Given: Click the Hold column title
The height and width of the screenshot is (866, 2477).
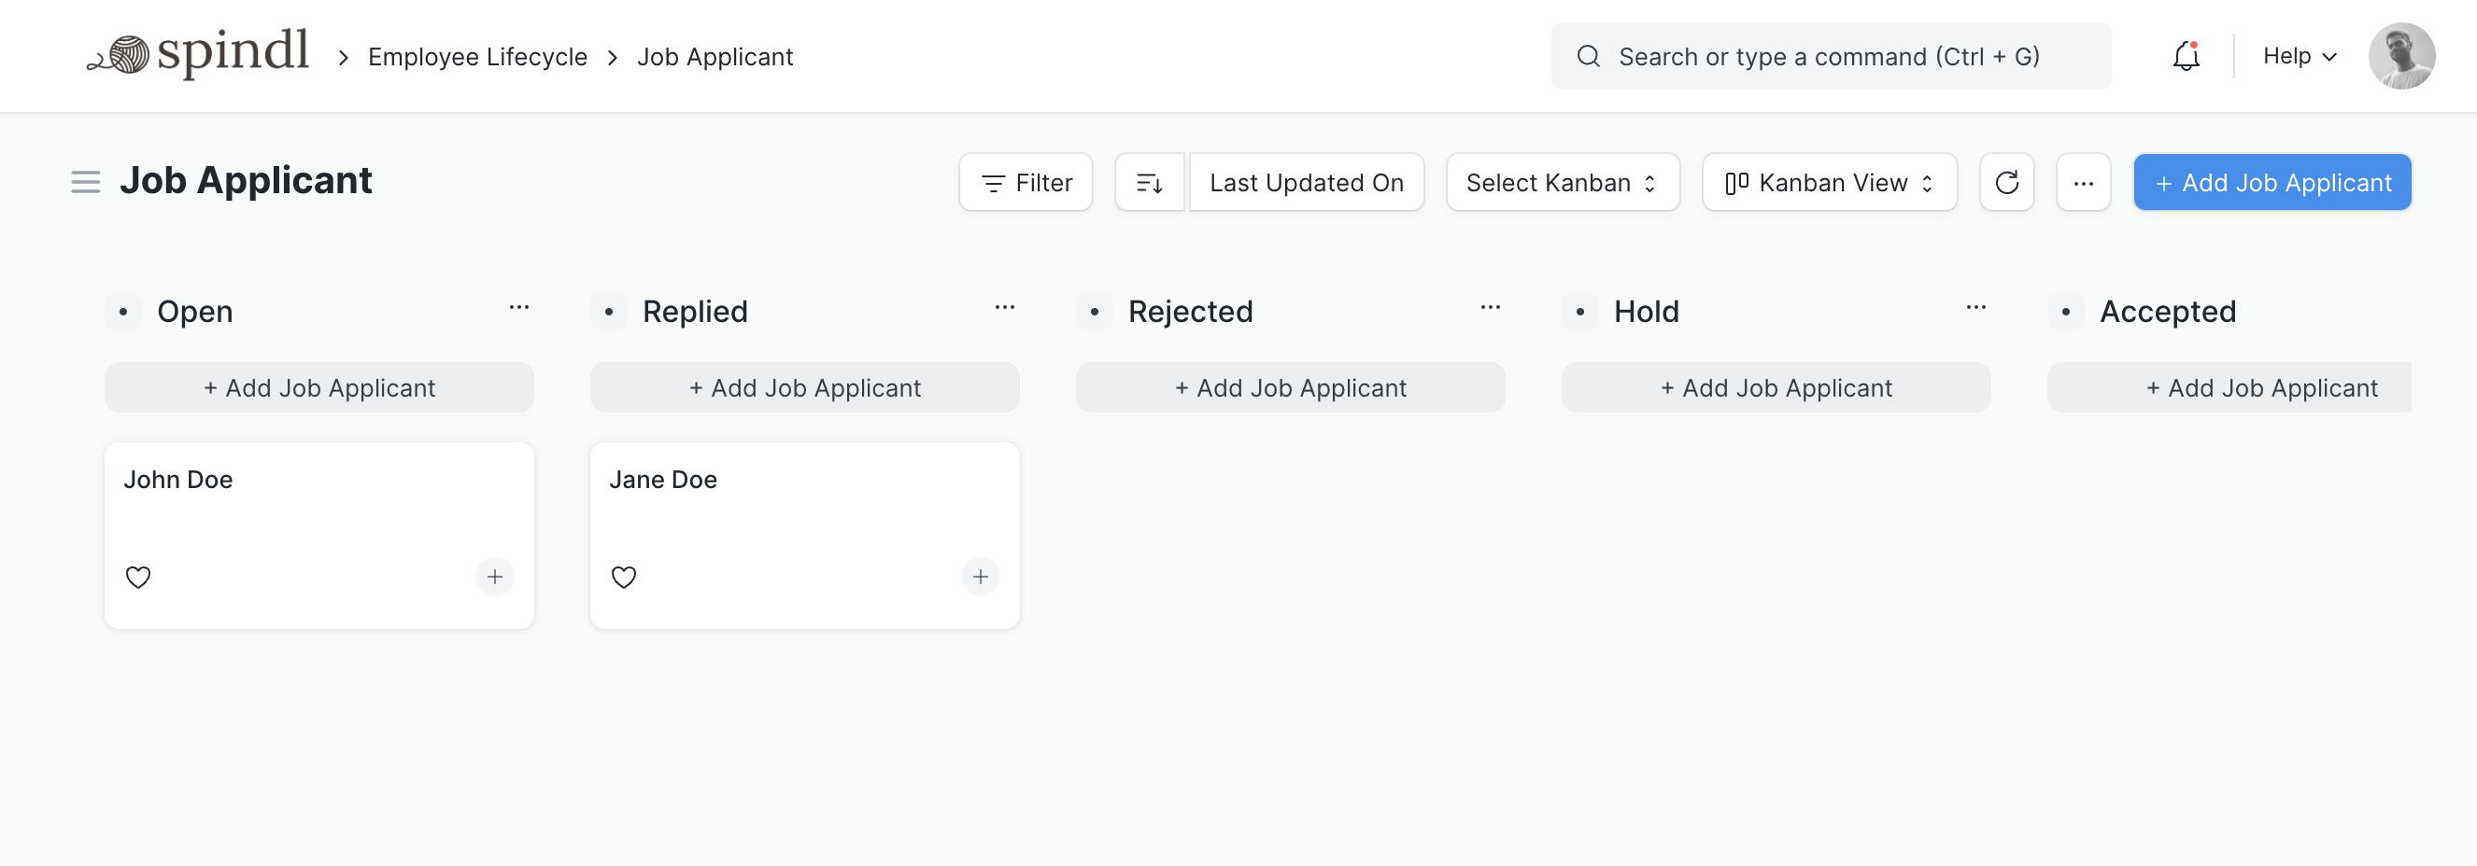Looking at the screenshot, I should (1647, 312).
